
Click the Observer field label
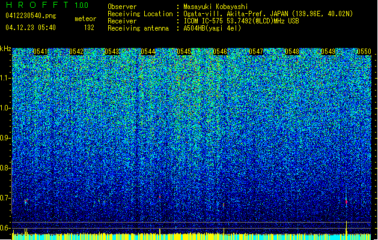(x=122, y=7)
